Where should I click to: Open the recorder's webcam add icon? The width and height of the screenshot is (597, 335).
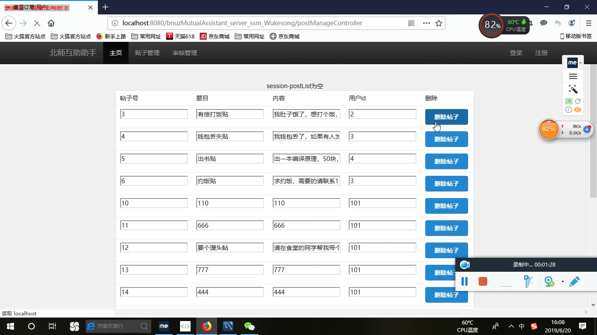[x=549, y=282]
